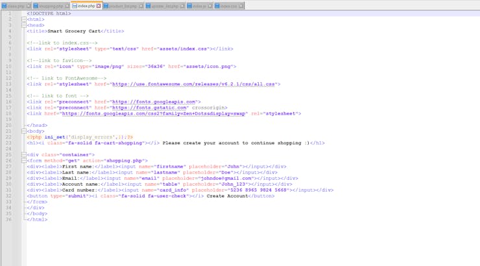Close the index.css tab

coord(241,6)
